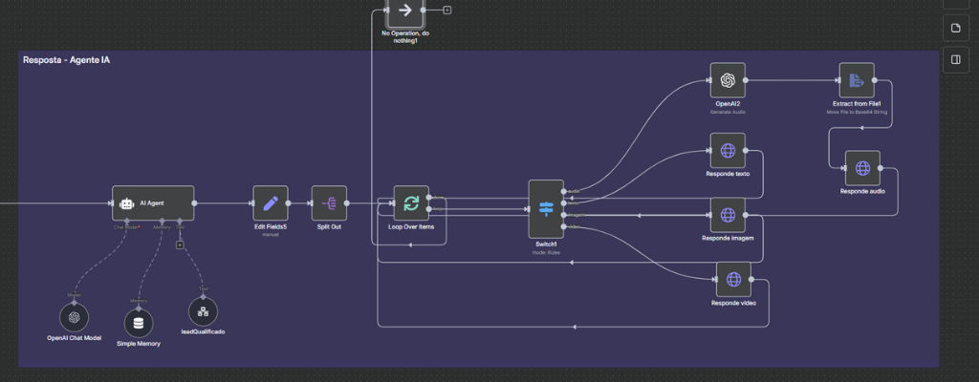Open the OpenAI Chat Model sub-node
Screen dimensions: 979x382
(x=75, y=316)
